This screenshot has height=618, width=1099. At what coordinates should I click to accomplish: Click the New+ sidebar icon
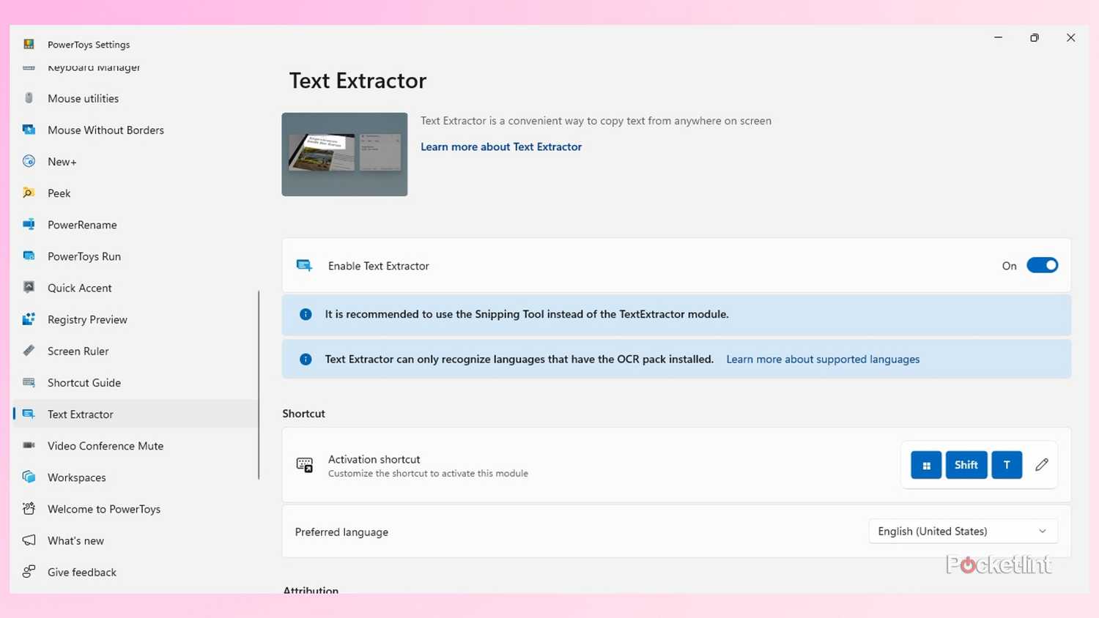(29, 161)
